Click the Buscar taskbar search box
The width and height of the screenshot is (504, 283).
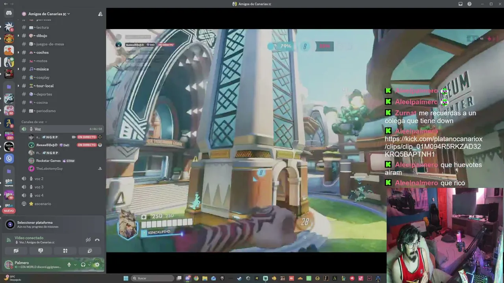pos(152,278)
